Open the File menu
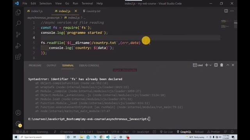250x140 pixels. [x=25, y=3]
